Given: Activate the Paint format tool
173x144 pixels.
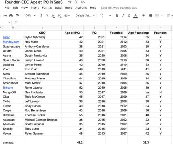Looking at the screenshot, I should (x=17, y=16).
